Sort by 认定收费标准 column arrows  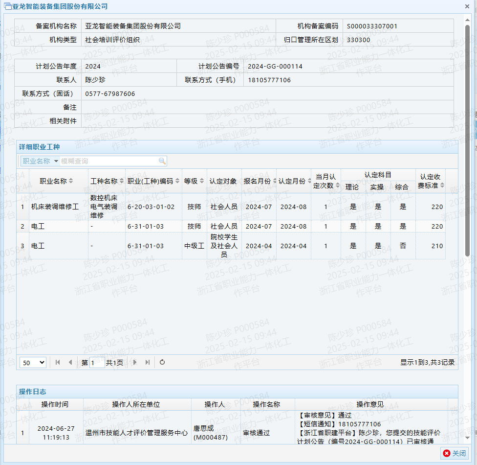(x=442, y=186)
